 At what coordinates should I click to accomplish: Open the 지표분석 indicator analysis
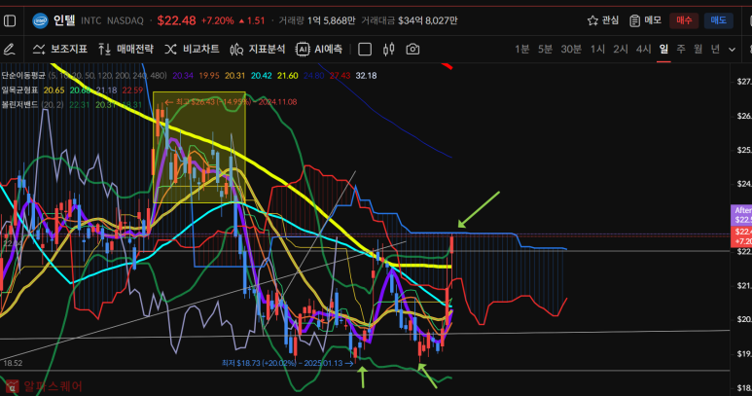tap(258, 49)
